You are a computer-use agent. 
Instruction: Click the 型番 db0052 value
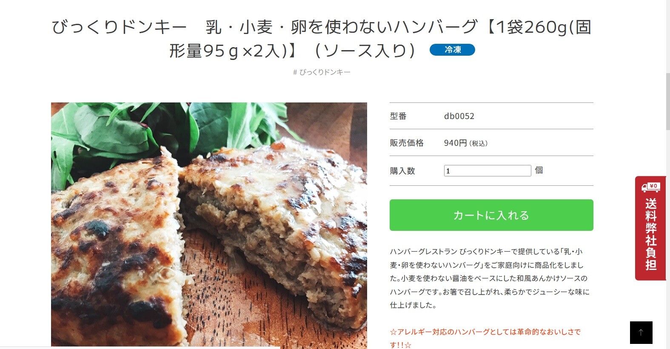coord(459,116)
